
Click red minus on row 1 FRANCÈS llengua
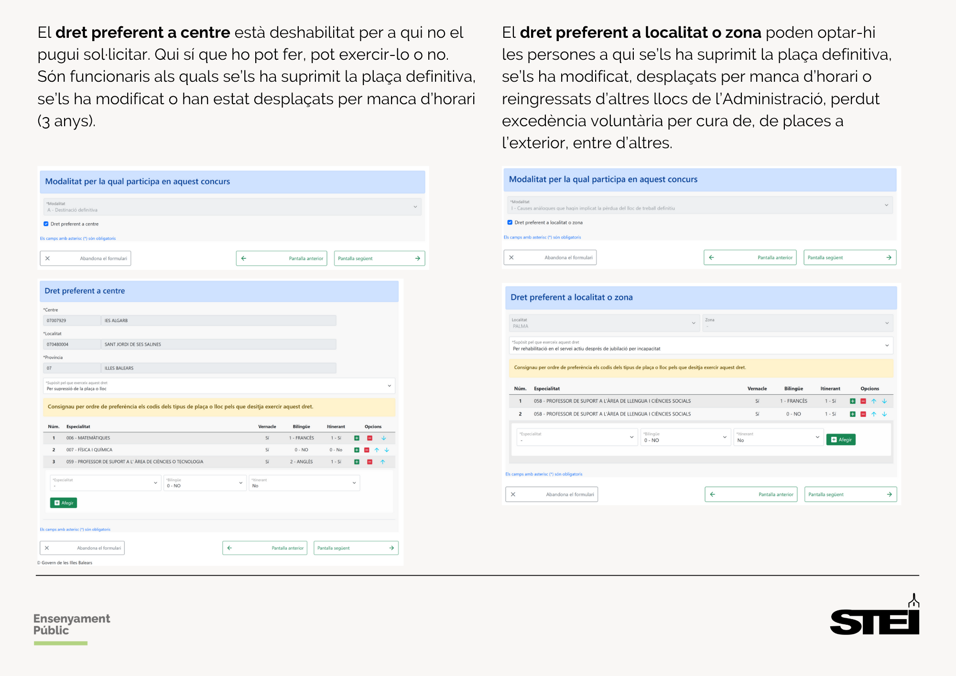[863, 401]
